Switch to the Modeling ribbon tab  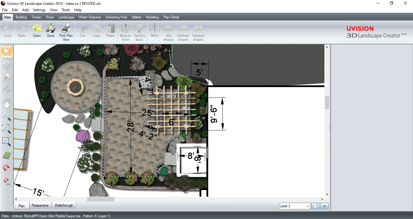pyautogui.click(x=152, y=17)
